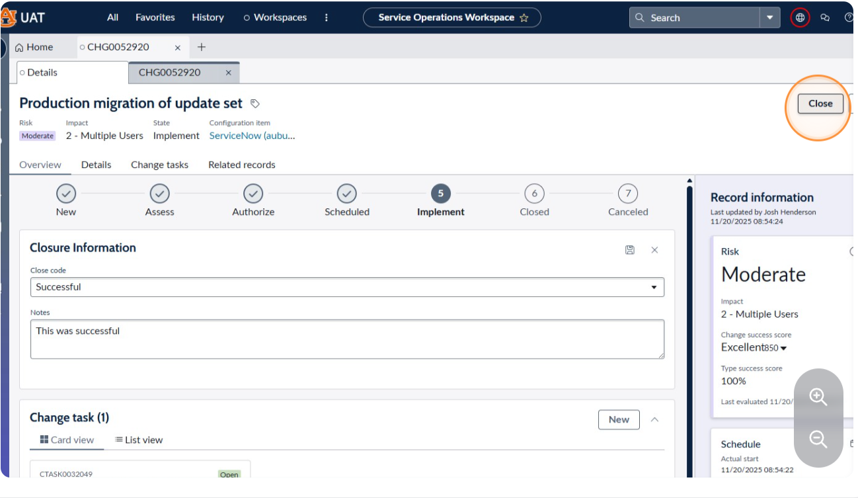
Task: Expand the Excellent success score dropdown
Action: click(783, 349)
